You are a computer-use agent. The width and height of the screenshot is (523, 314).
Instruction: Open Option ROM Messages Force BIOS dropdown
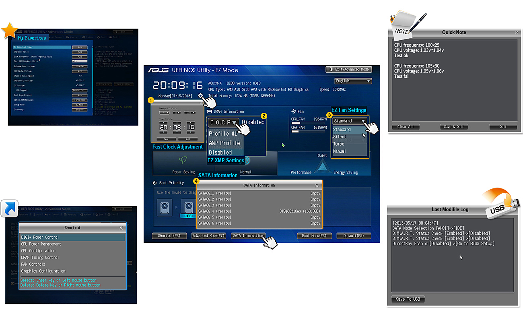point(80,100)
